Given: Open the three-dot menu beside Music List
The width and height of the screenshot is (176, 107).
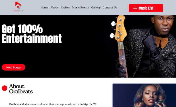Looking at the screenshot, I should (156, 8).
